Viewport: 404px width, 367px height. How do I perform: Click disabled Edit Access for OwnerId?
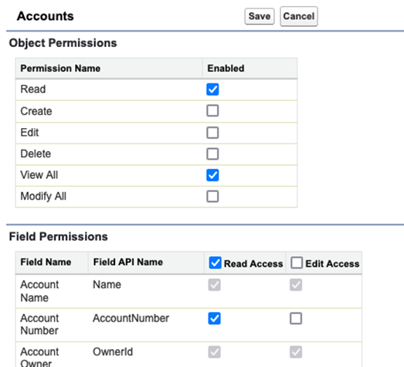click(x=296, y=352)
